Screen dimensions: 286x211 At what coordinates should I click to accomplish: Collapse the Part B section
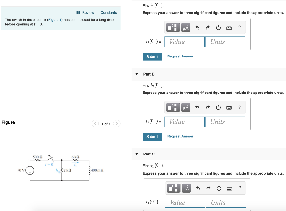point(137,74)
